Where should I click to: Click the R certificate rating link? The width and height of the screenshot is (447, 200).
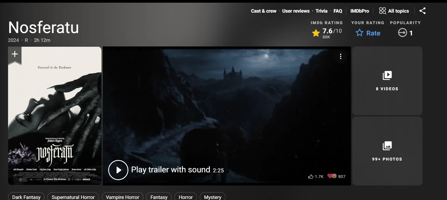coord(26,40)
